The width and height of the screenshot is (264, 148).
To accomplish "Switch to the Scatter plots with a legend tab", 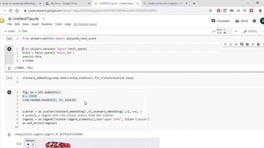I will [x=165, y=3].
